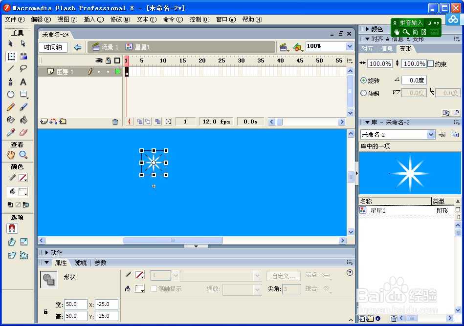This screenshot has width=464, height=326.
Task: Toggle lock all layers icon
Action: (x=109, y=61)
